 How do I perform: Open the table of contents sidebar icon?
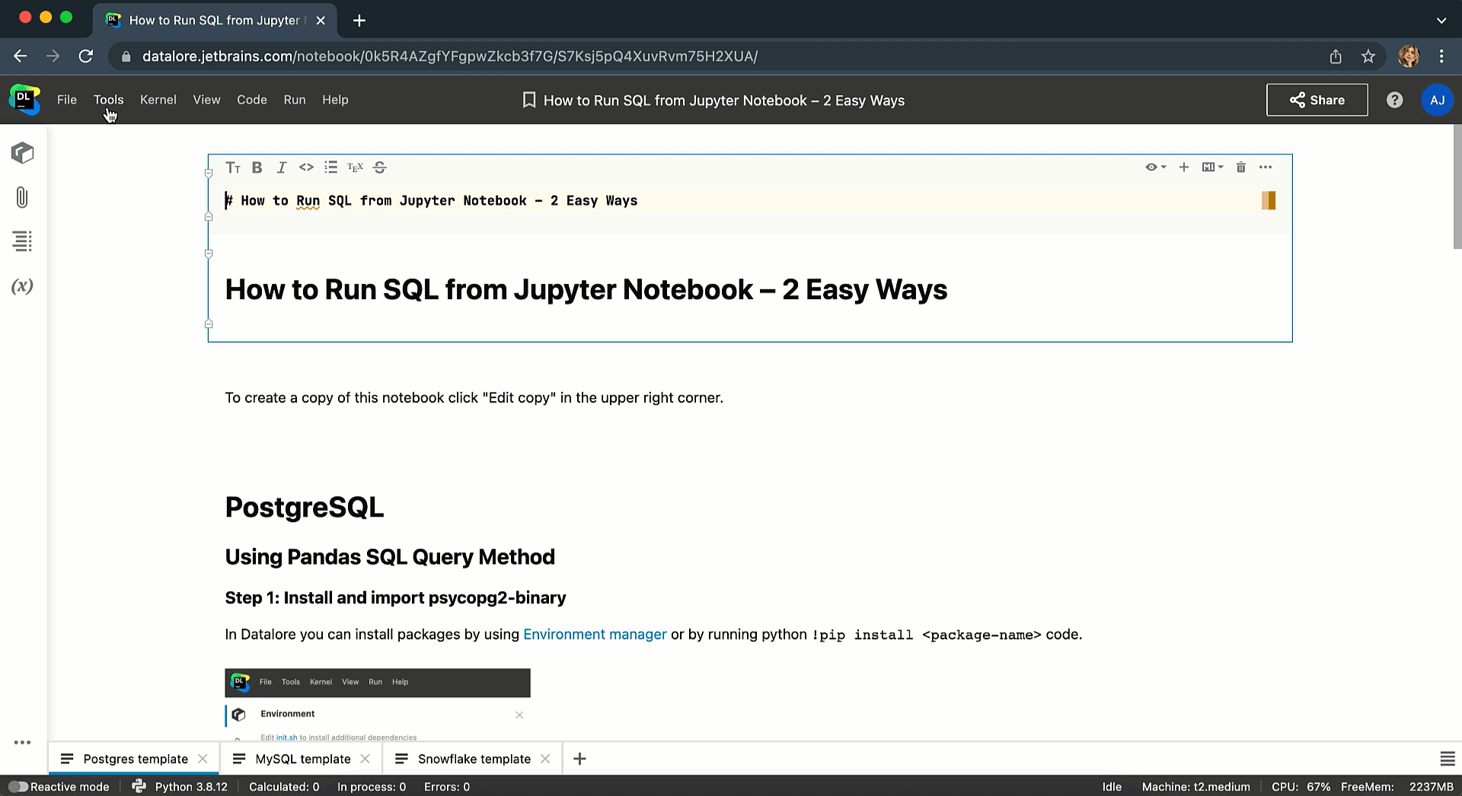[x=22, y=241]
